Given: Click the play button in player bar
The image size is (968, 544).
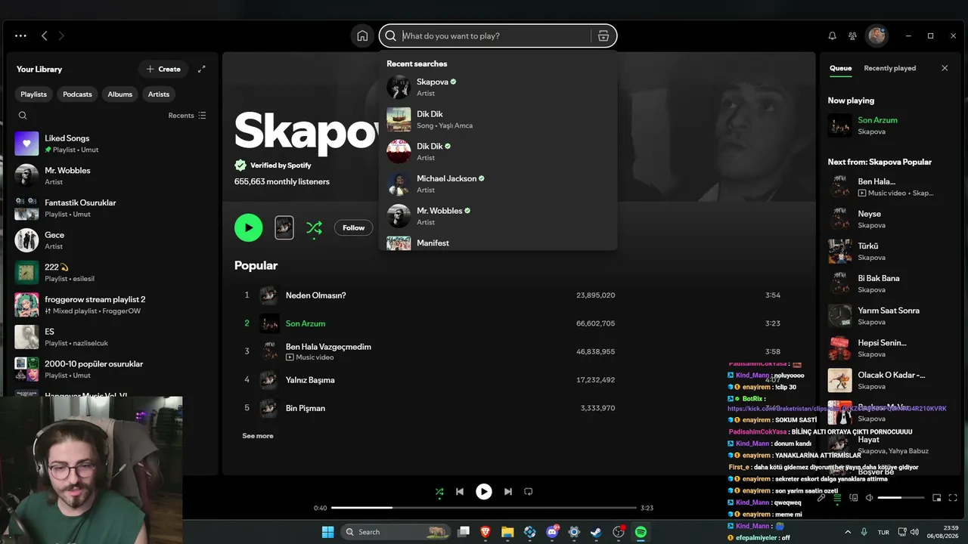Looking at the screenshot, I should 484,492.
